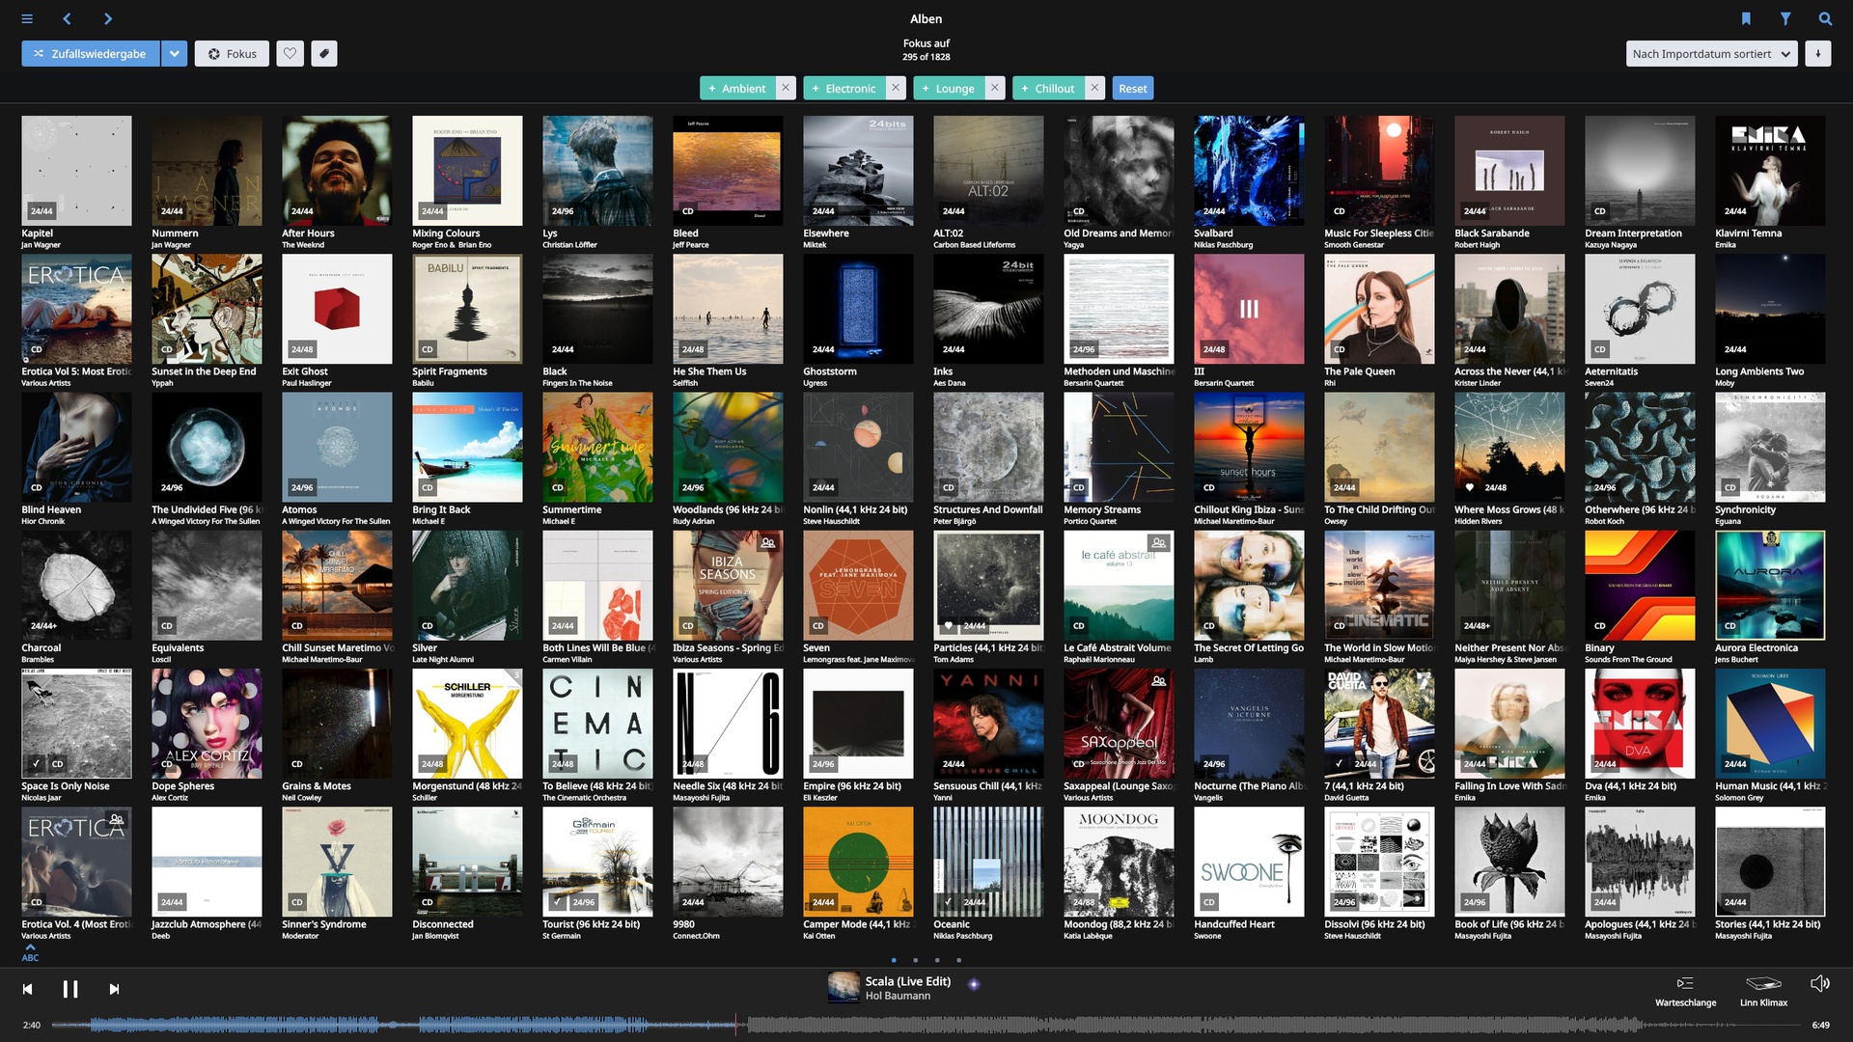Toggle the Chillout filter plus sign

coord(1024,89)
